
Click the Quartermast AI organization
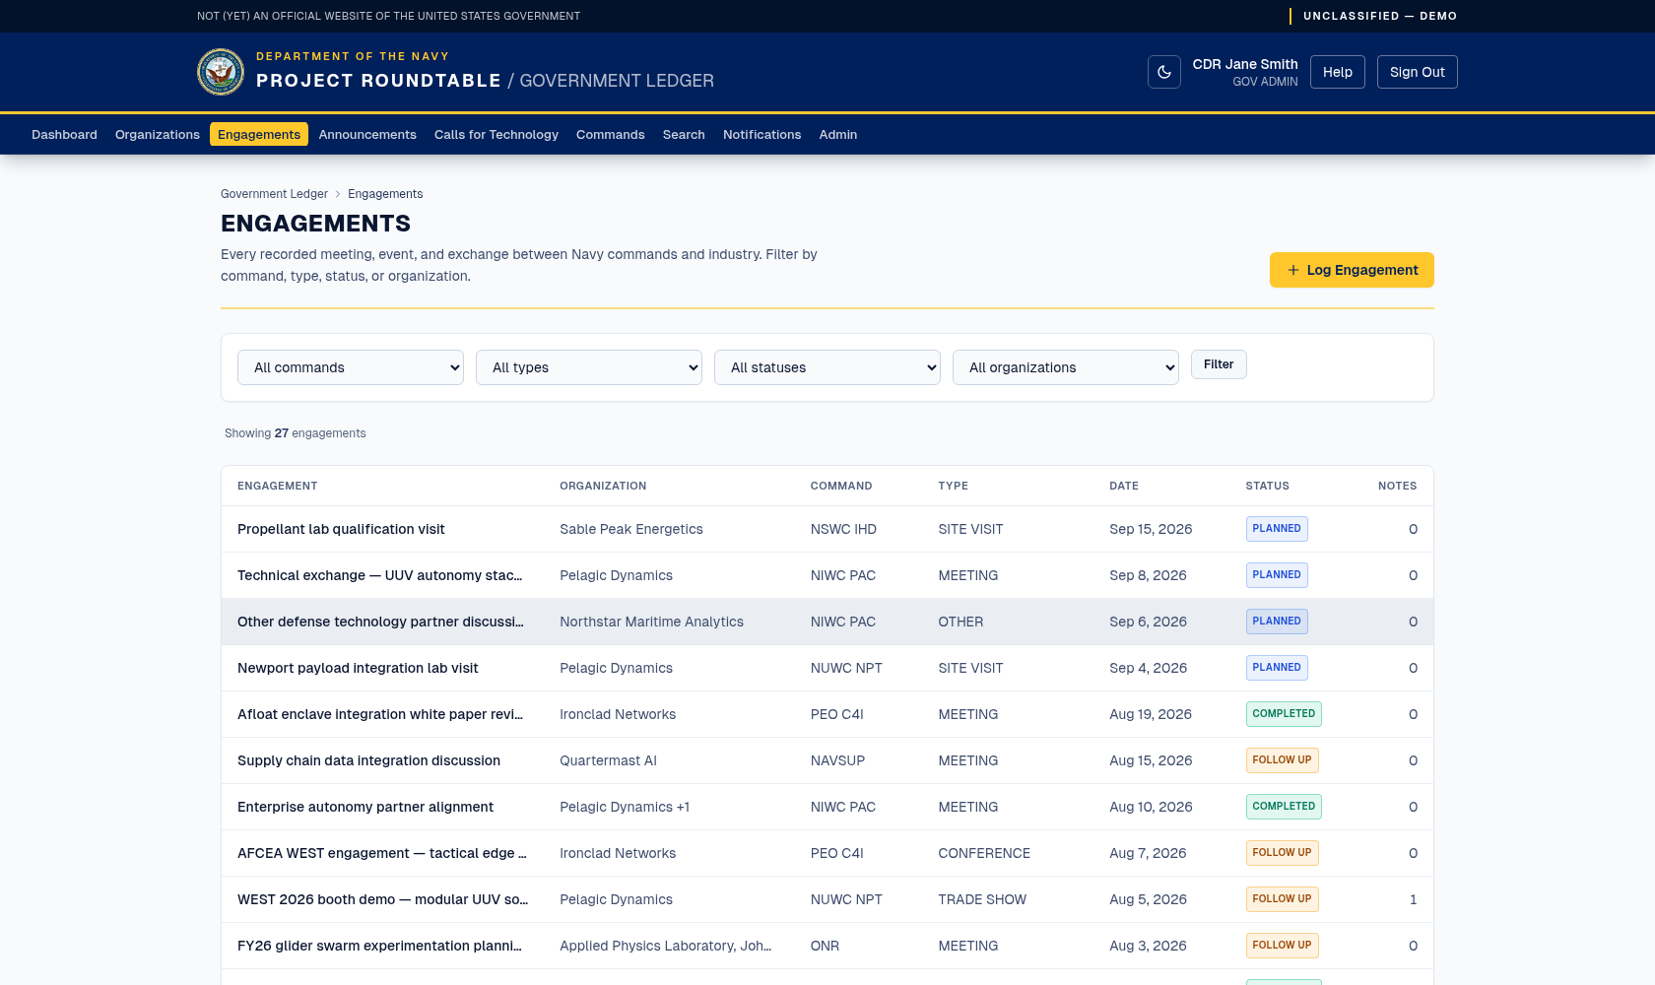tap(608, 760)
